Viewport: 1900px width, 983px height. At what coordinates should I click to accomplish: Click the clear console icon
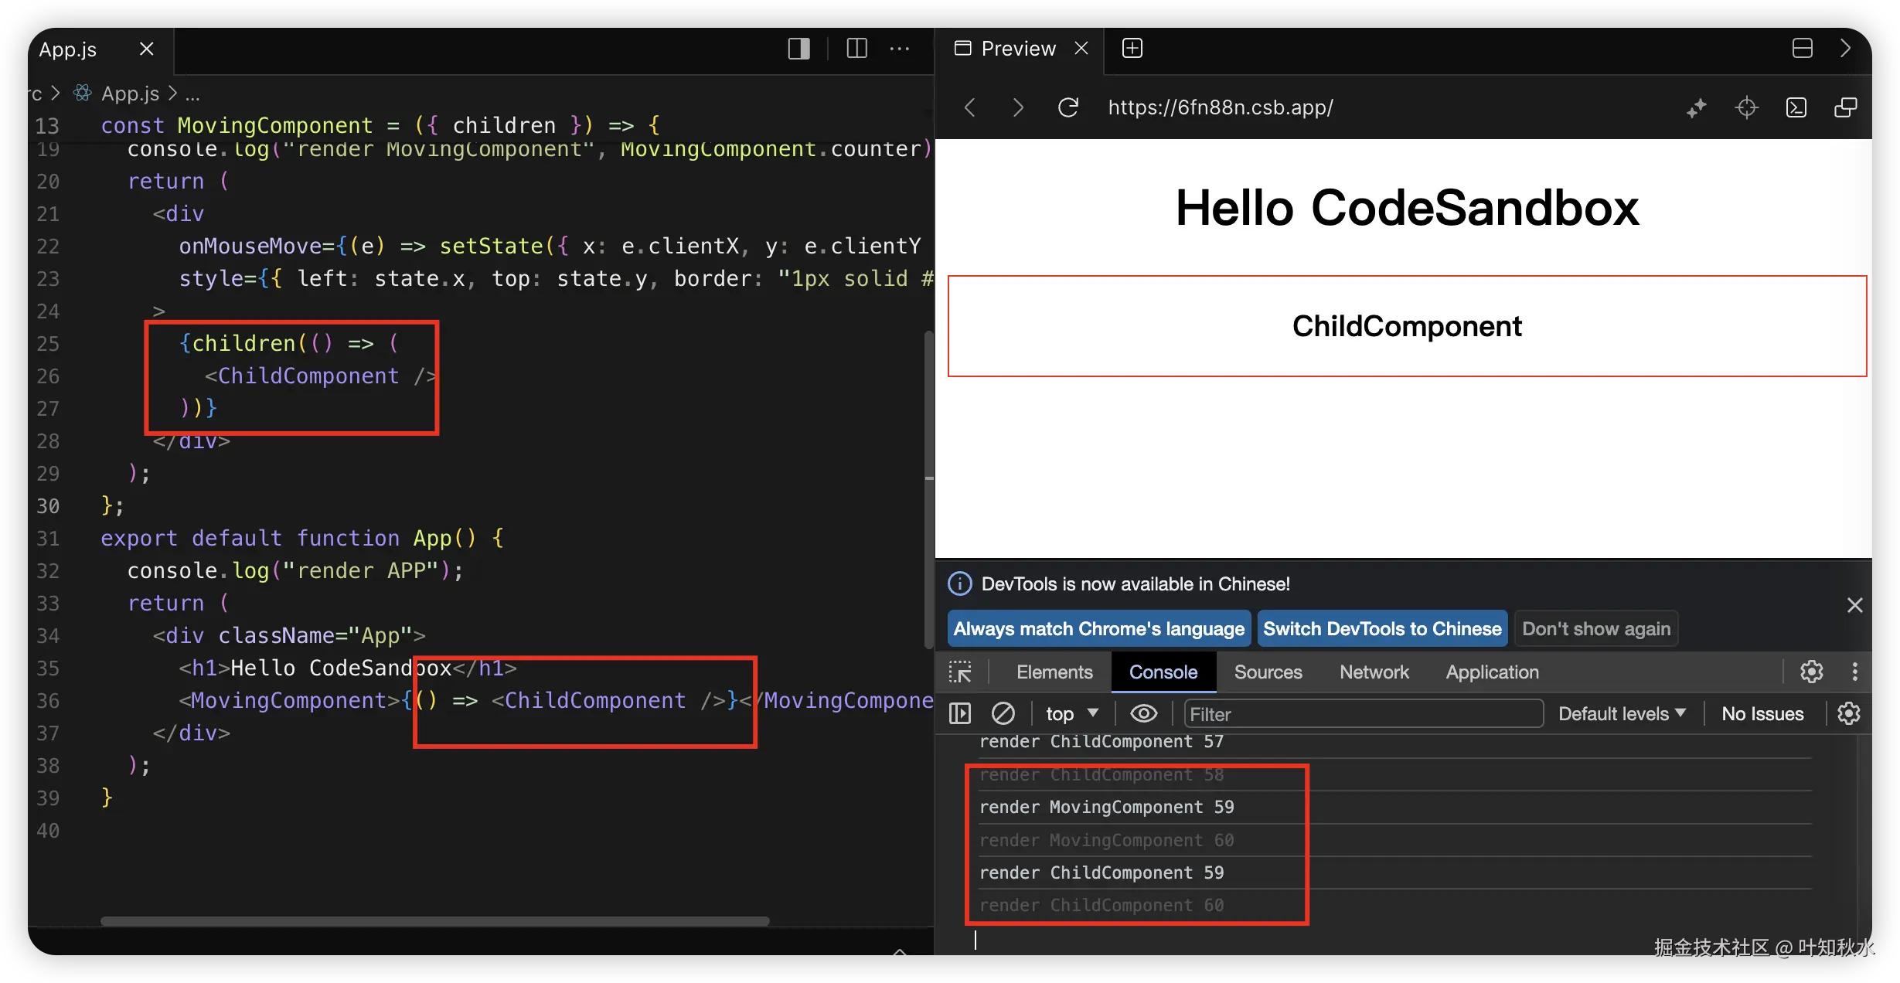(1003, 713)
